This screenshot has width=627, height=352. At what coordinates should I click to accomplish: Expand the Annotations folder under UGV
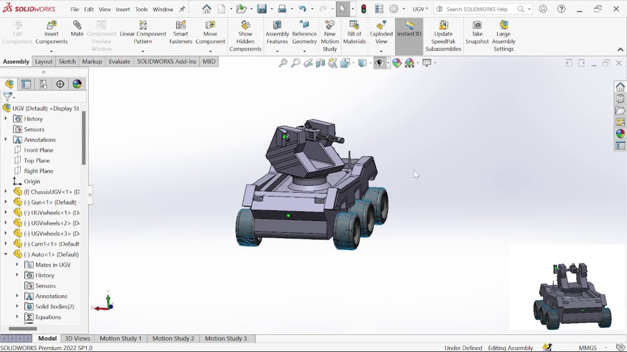point(6,139)
